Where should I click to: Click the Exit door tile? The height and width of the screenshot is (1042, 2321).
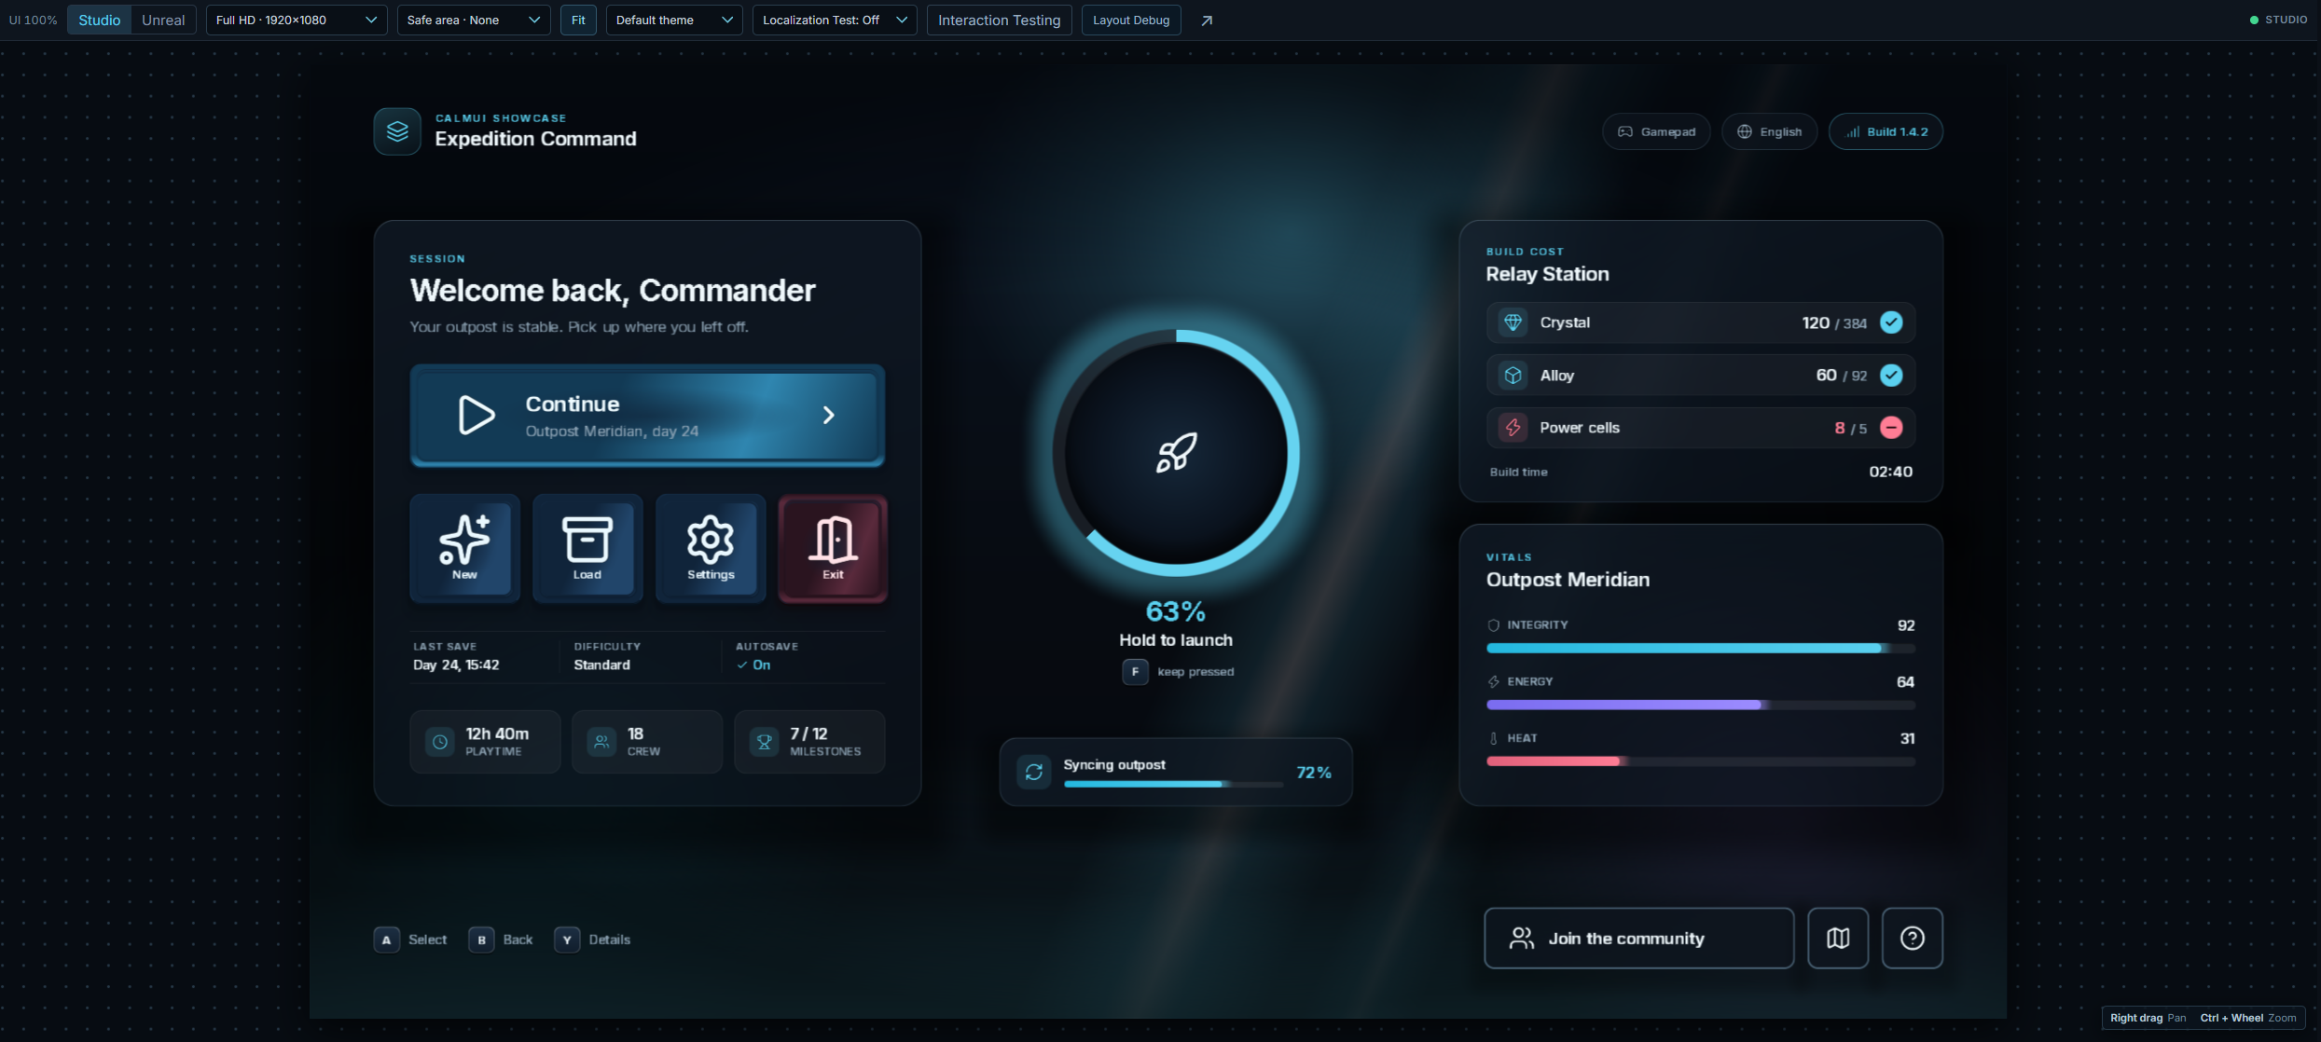(x=833, y=548)
